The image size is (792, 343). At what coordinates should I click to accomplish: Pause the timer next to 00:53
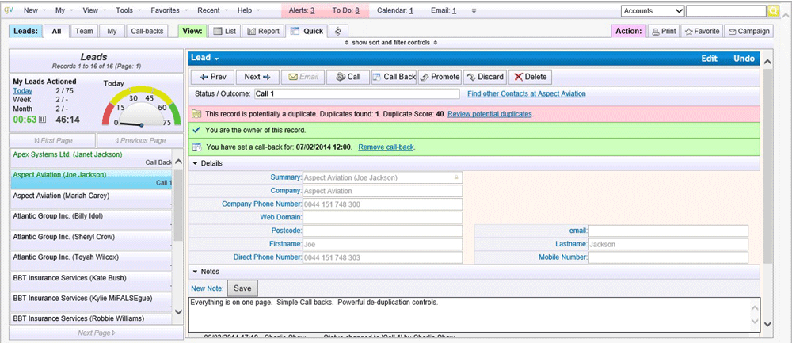click(x=42, y=120)
